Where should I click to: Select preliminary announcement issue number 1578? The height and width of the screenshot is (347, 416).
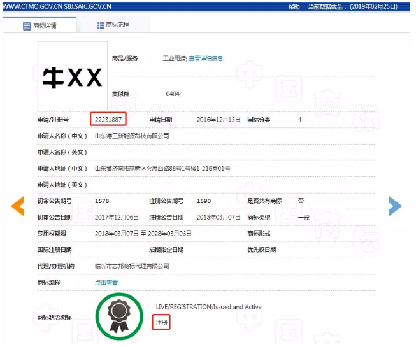(x=102, y=201)
